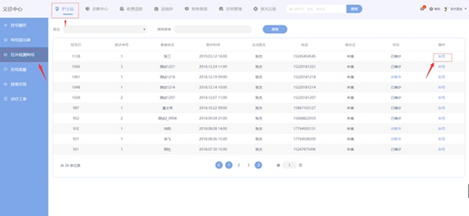Click the blue status in row 1061
469x216 pixels.
pos(396,77)
